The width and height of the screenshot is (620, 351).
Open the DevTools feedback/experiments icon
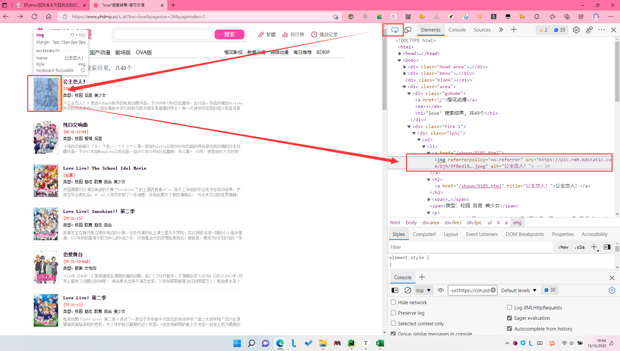point(589,30)
